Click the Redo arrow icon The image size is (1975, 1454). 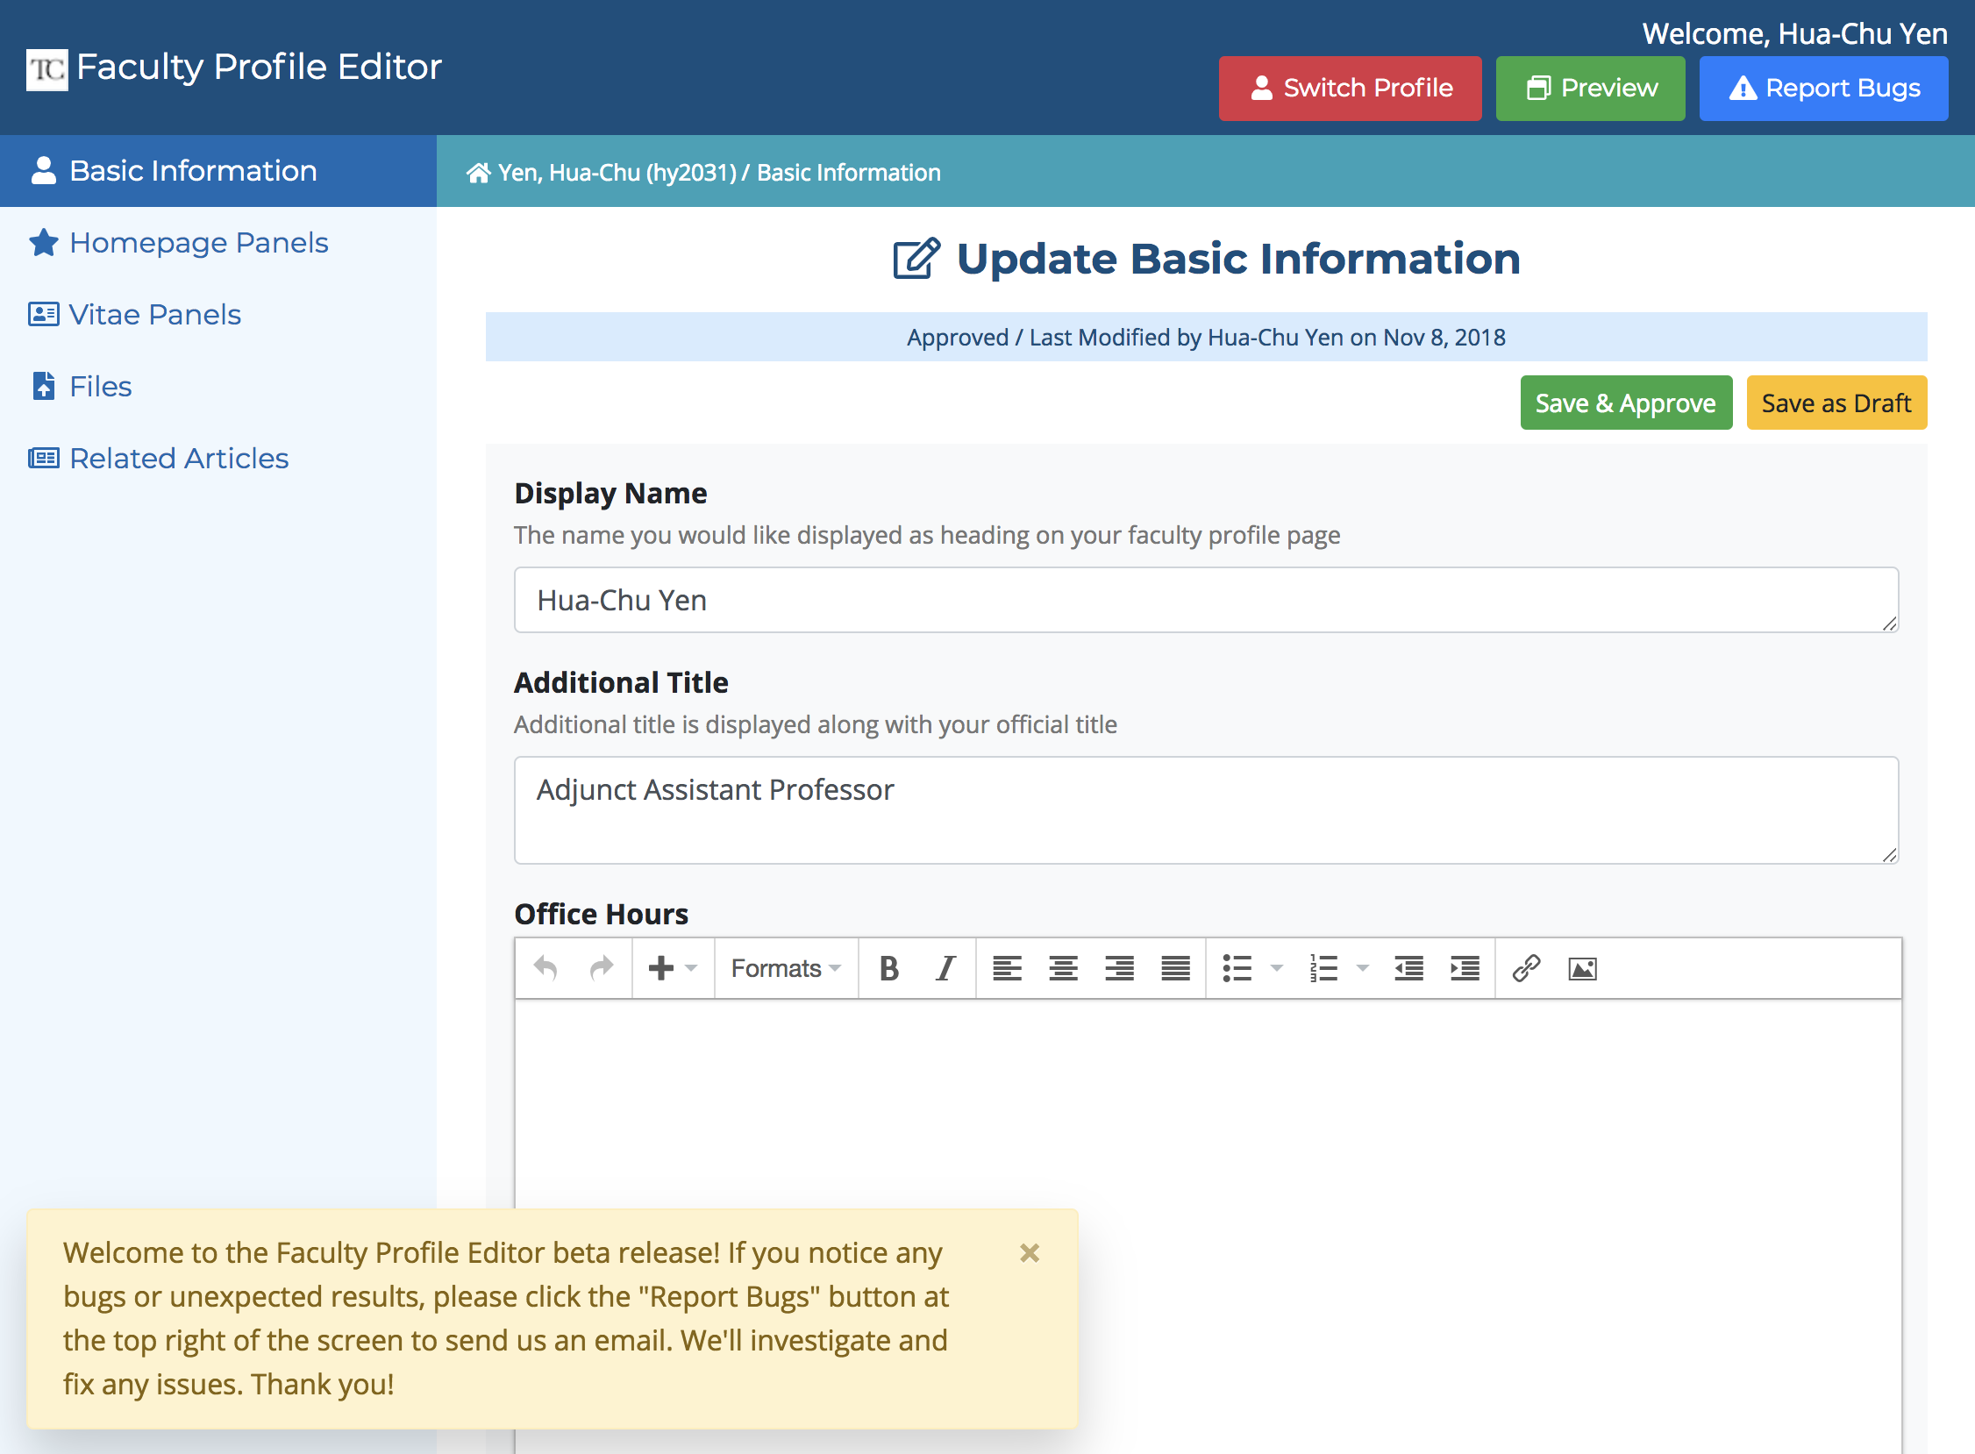click(x=600, y=968)
